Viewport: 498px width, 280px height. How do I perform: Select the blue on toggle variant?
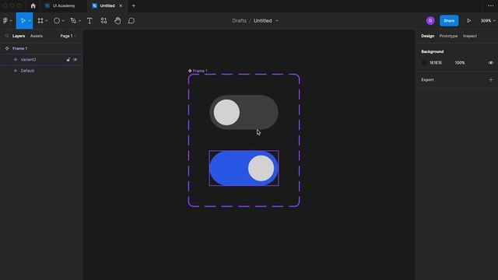pyautogui.click(x=244, y=168)
